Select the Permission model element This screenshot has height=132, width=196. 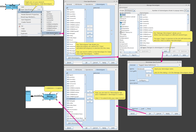click(124, 30)
